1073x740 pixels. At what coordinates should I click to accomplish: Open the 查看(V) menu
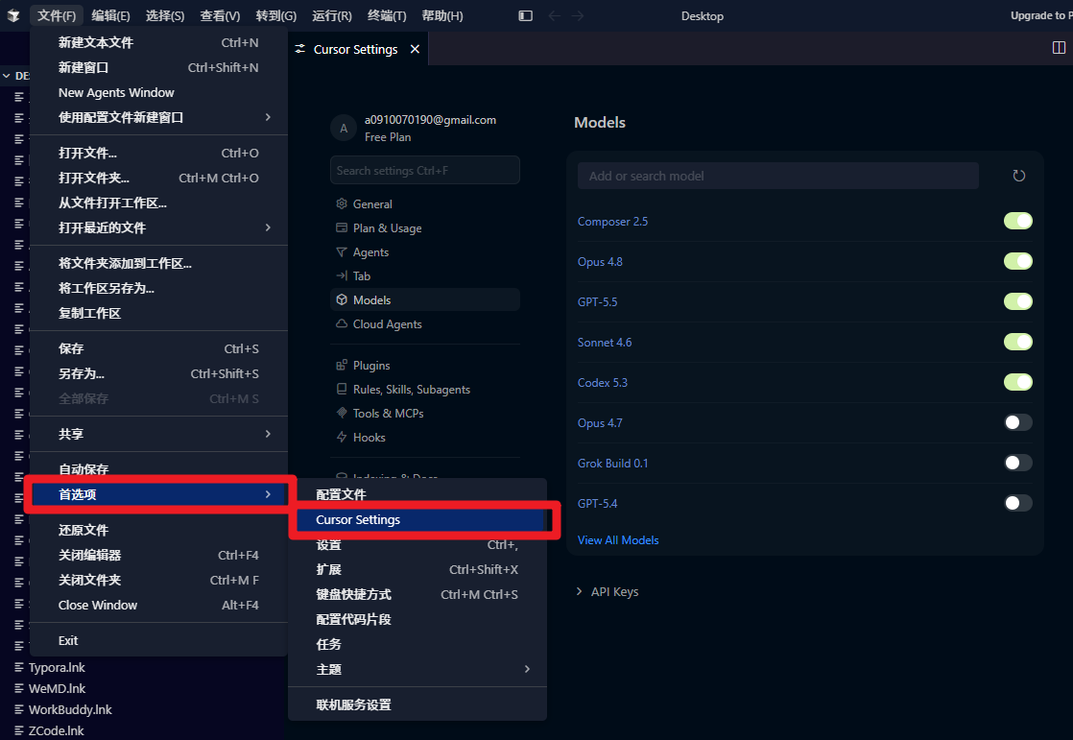coord(220,15)
